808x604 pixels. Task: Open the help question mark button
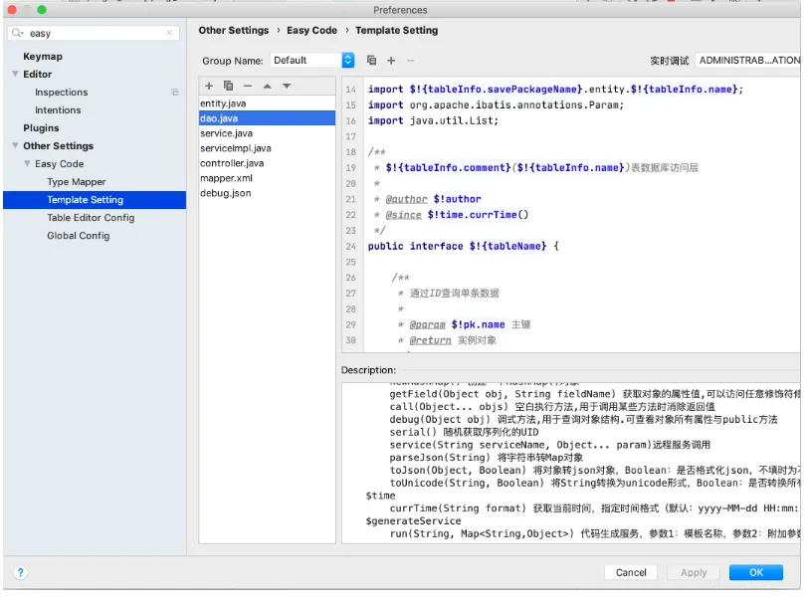tap(20, 572)
